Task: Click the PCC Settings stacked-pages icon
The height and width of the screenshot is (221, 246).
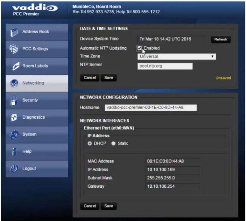Action: 14,49
